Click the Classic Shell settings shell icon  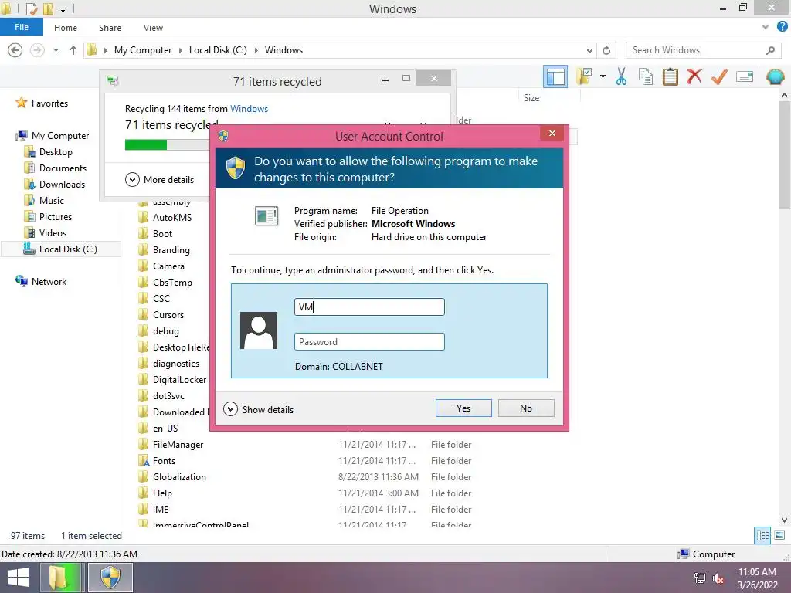[775, 76]
